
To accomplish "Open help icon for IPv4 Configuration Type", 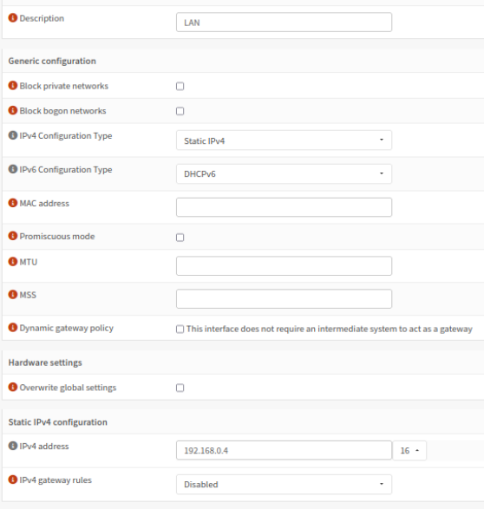I will (x=13, y=135).
